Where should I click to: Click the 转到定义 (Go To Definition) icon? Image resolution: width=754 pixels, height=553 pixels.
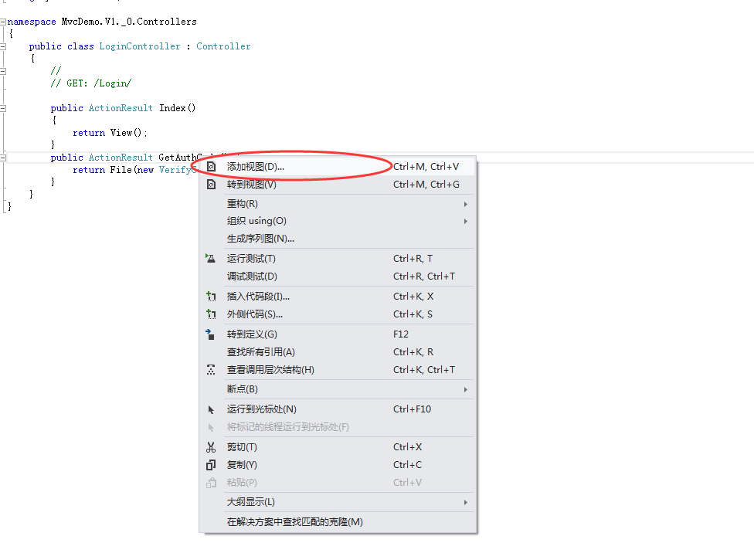[210, 334]
